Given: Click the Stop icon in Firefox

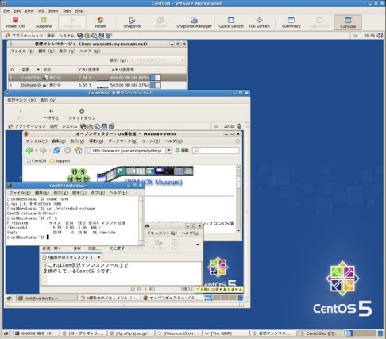Looking at the screenshot, I should 68,150.
